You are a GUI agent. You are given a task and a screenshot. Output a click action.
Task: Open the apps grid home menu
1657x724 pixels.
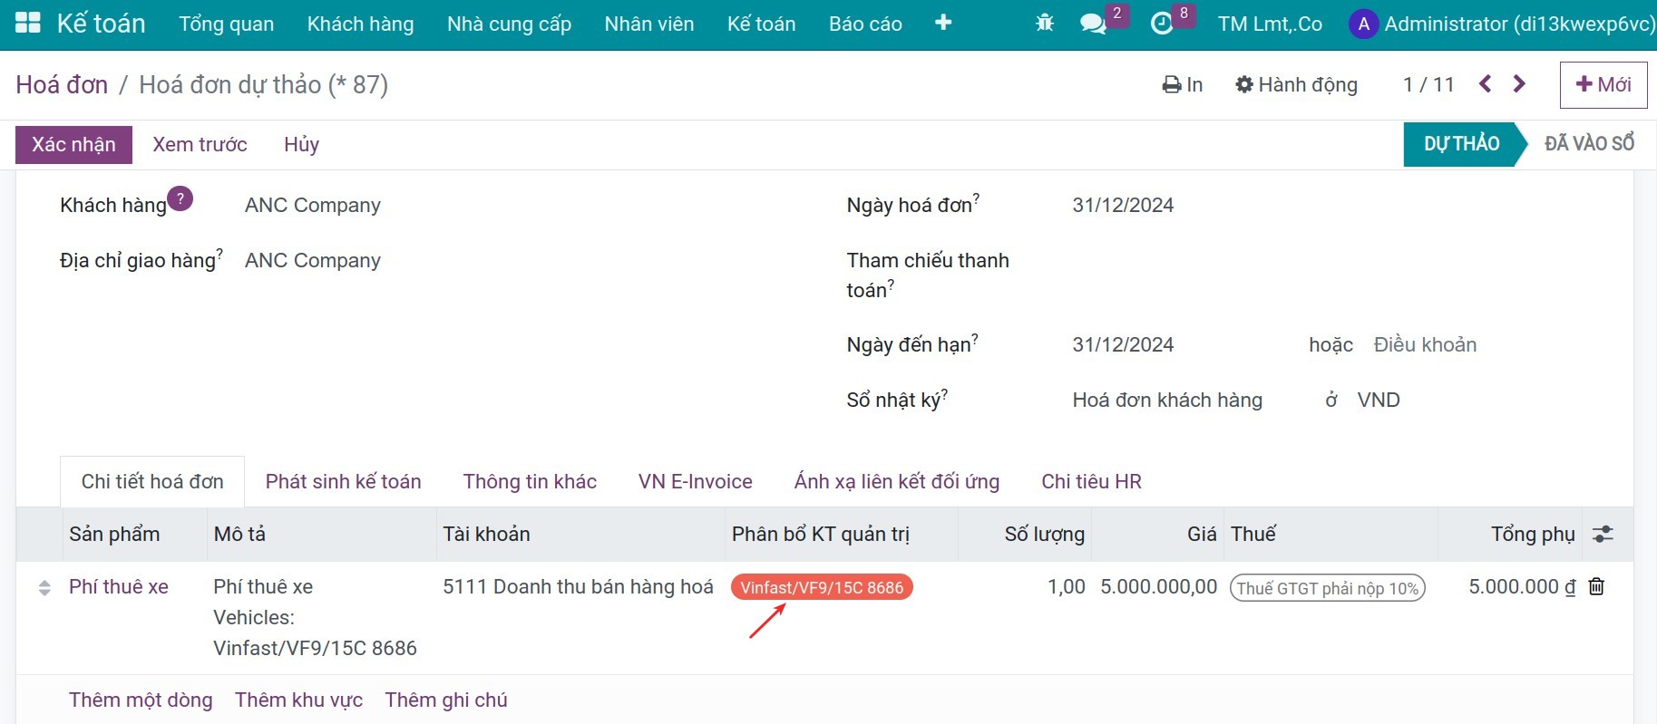(x=28, y=24)
